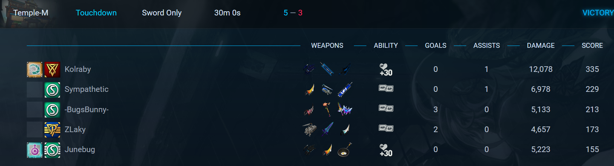Click Junebug's +30 HP ability icon
The width and height of the screenshot is (614, 166).
click(386, 150)
